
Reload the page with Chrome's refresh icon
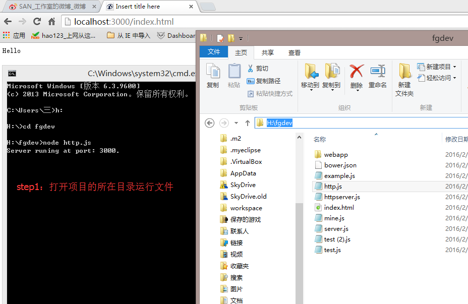pyautogui.click(x=36, y=22)
